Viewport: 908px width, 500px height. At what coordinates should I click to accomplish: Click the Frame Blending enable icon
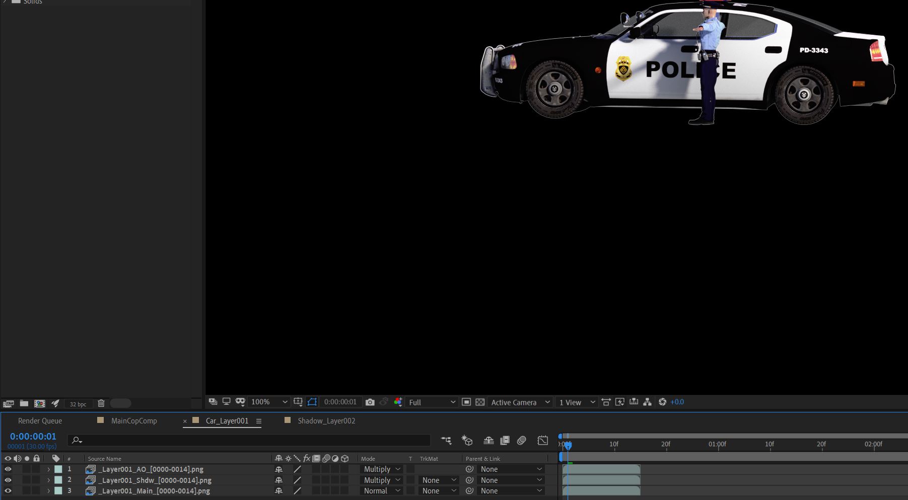pyautogui.click(x=505, y=441)
